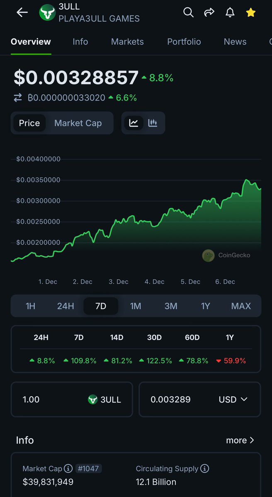272x497 pixels.
Task: Select the Market Cap chart mode
Action: point(78,123)
